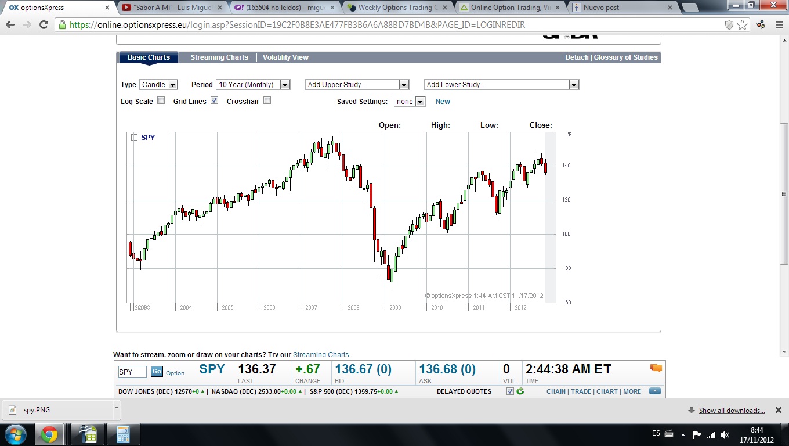Tick the SPY checkbox on the chart
Viewport: 789px width, 446px height.
pos(134,138)
